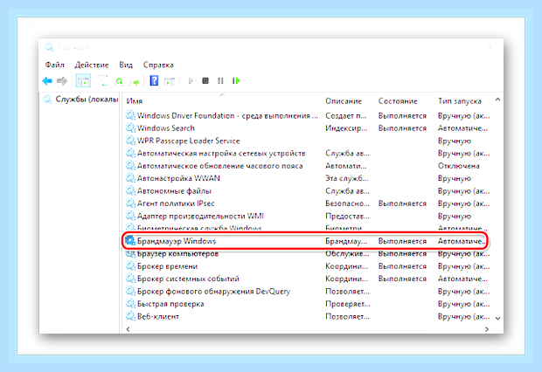542x372 pixels.
Task: Select Службы (локальные) in the tree
Action: 87,100
